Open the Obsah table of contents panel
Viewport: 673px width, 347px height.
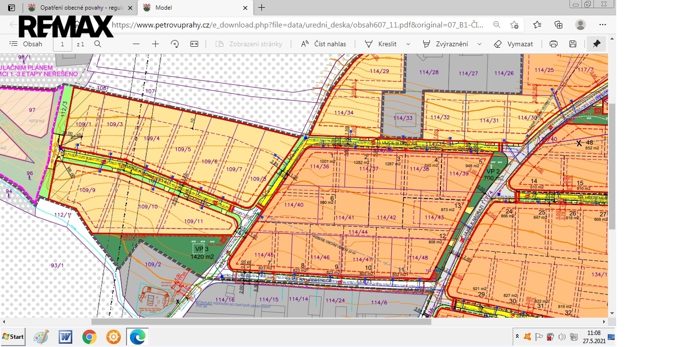(26, 44)
